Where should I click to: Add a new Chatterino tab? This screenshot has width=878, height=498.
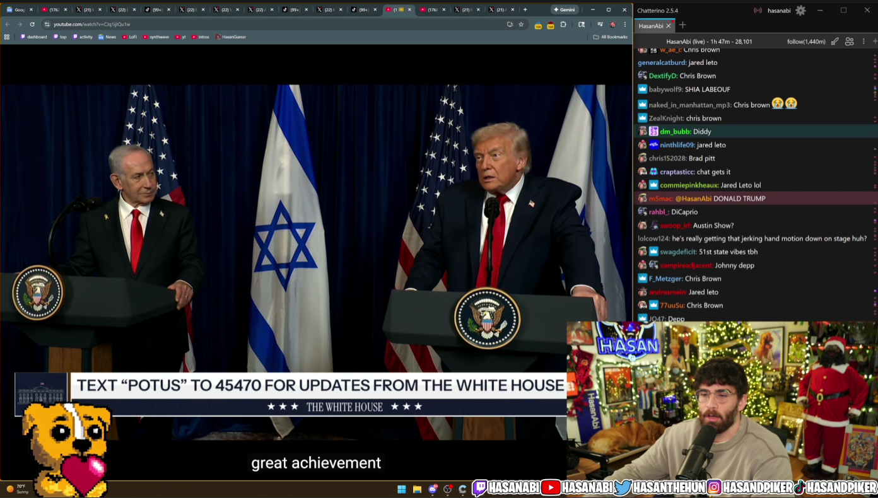pos(682,25)
